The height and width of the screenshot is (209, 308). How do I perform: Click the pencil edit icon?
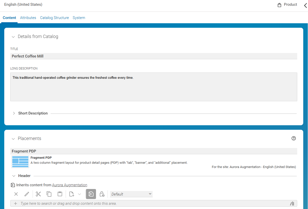click(27, 194)
